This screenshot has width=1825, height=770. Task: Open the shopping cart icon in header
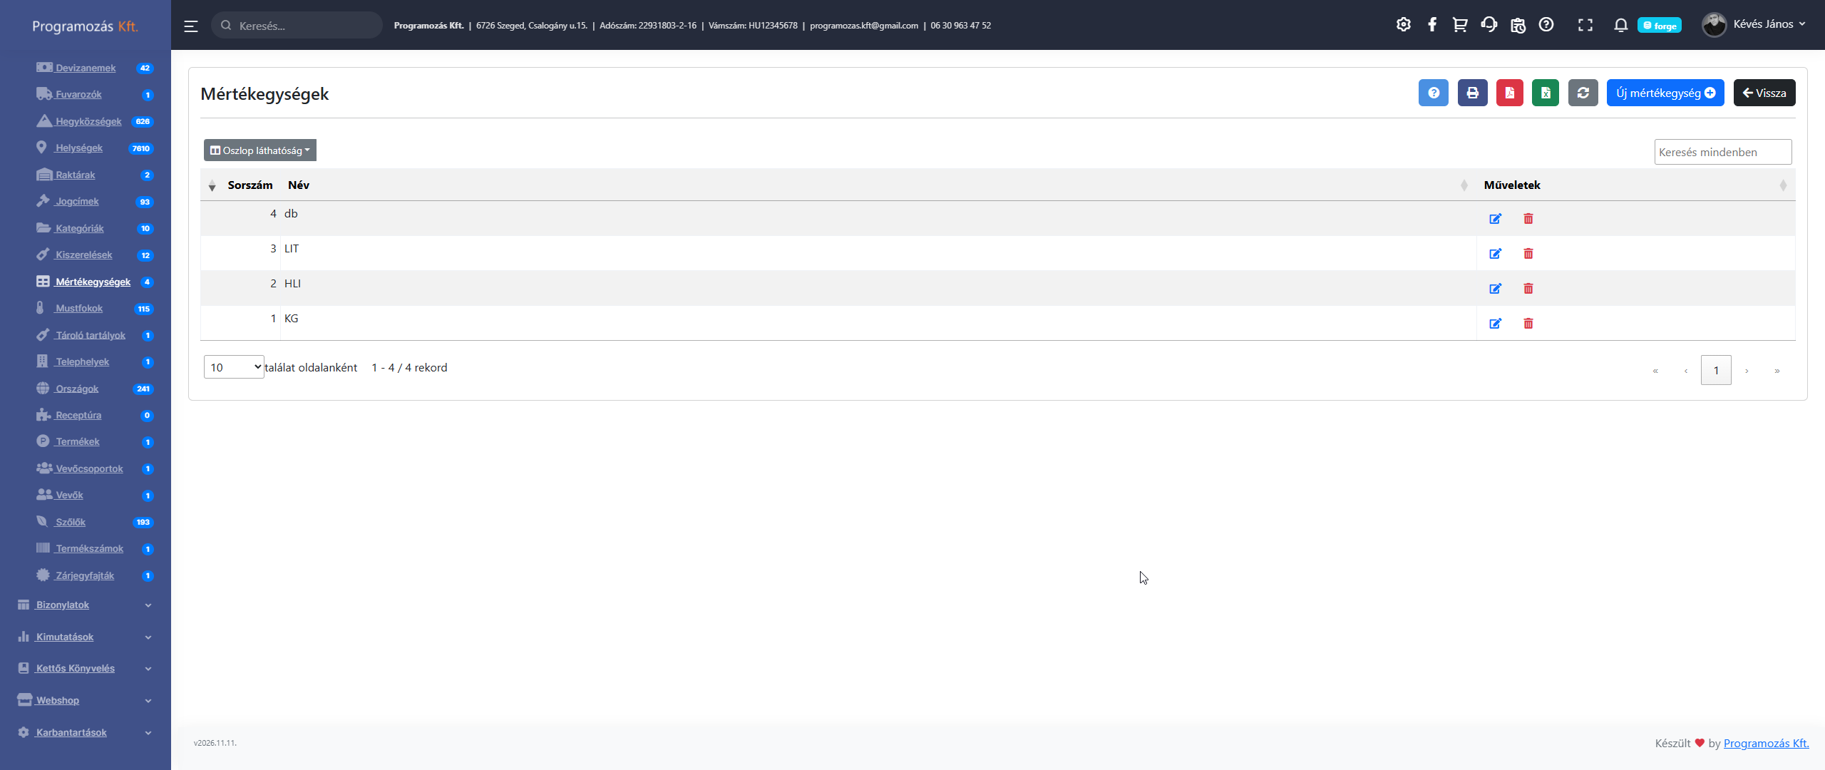(1459, 25)
